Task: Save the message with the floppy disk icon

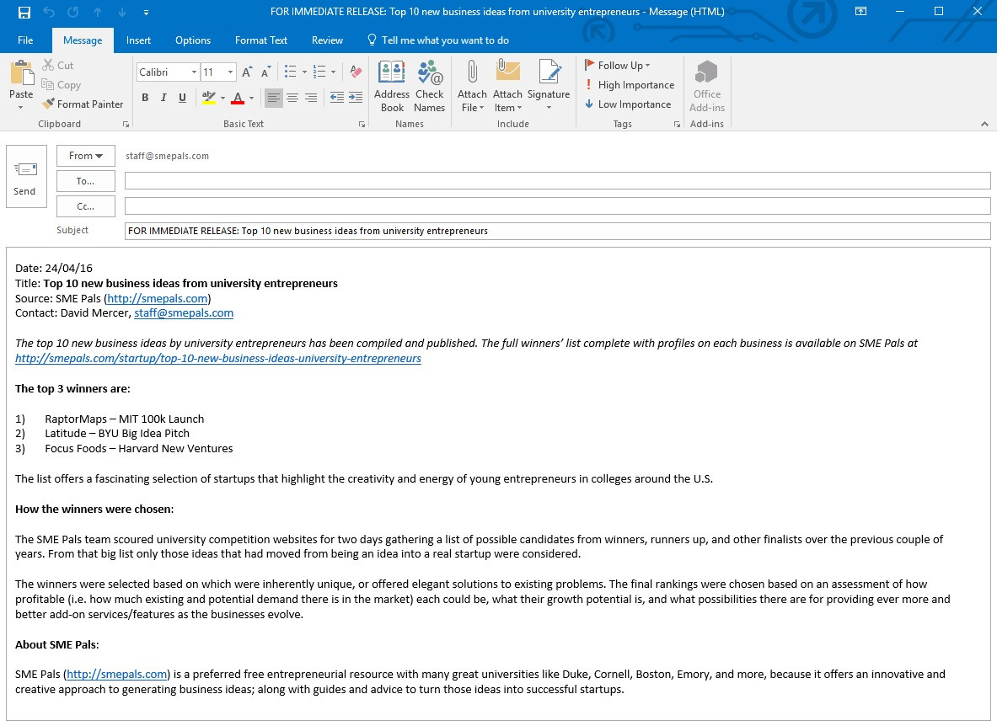Action: [x=24, y=12]
